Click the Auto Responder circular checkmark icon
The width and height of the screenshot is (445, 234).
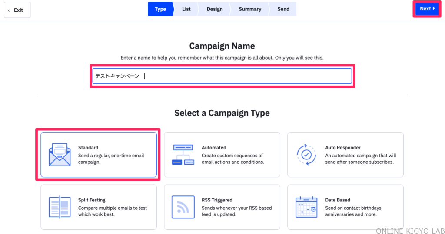(x=306, y=155)
